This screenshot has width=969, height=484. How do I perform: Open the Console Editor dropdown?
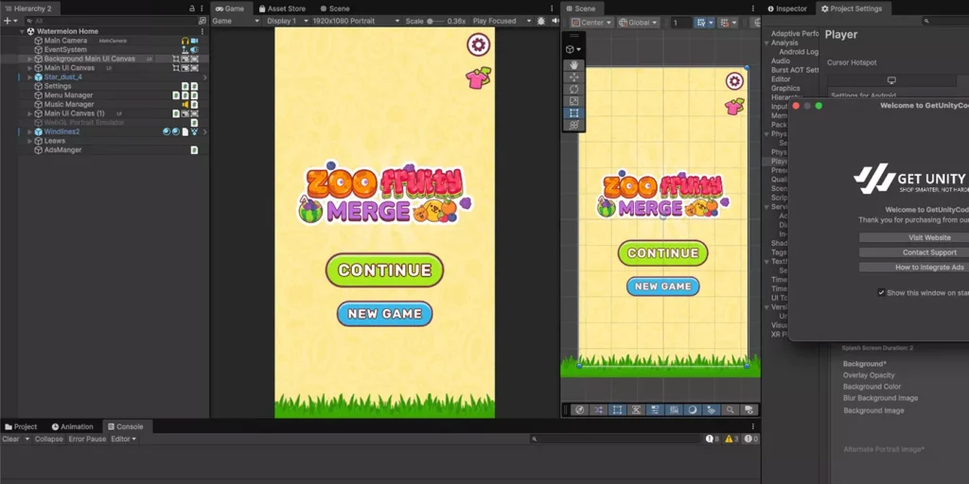124,439
